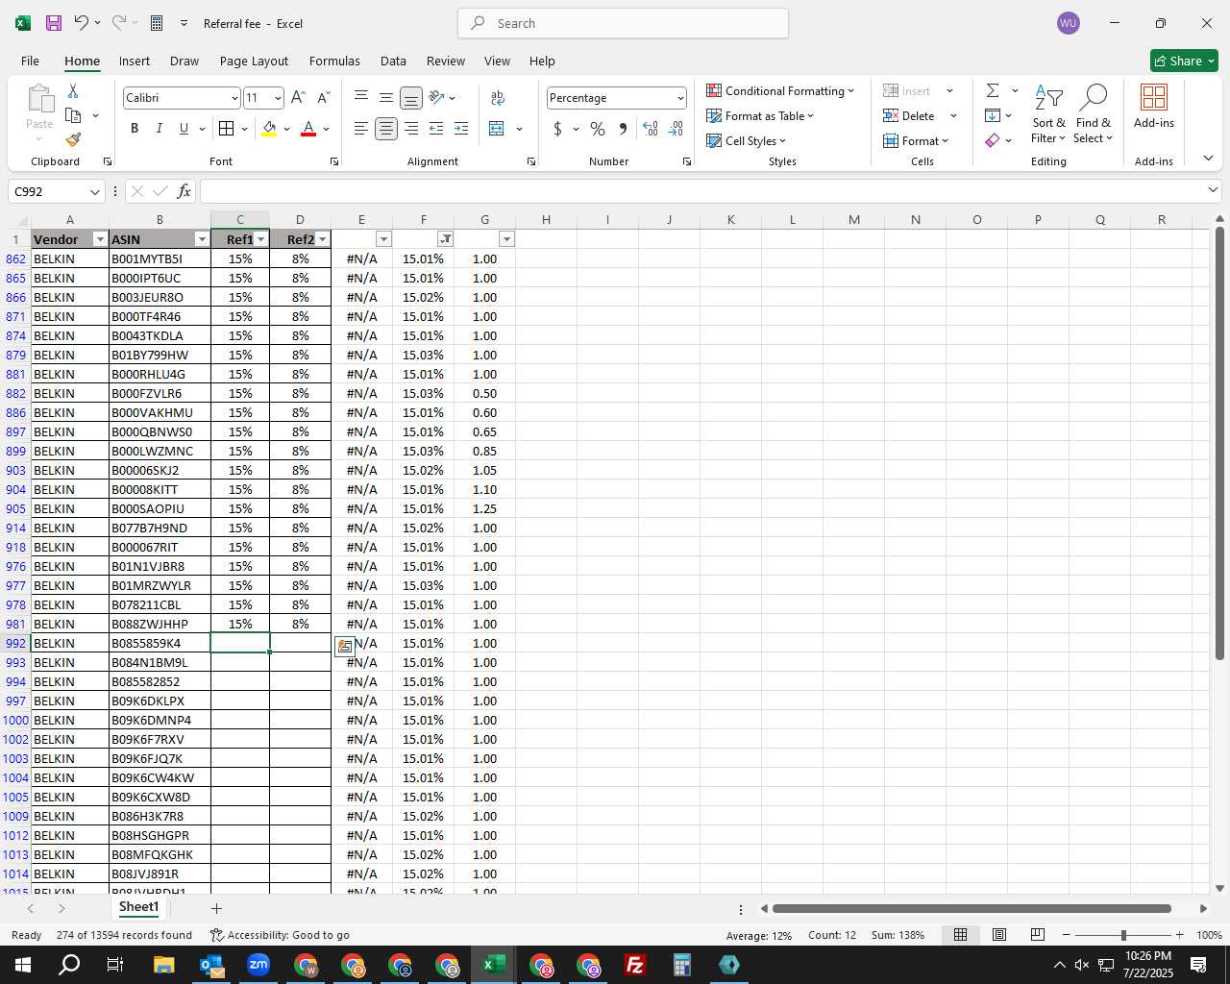Click the Font Color A icon

coord(308,129)
